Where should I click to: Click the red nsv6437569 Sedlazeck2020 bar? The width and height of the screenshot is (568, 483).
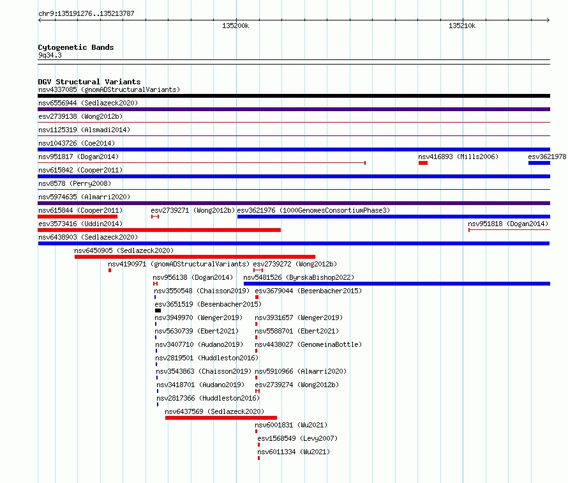(221, 418)
